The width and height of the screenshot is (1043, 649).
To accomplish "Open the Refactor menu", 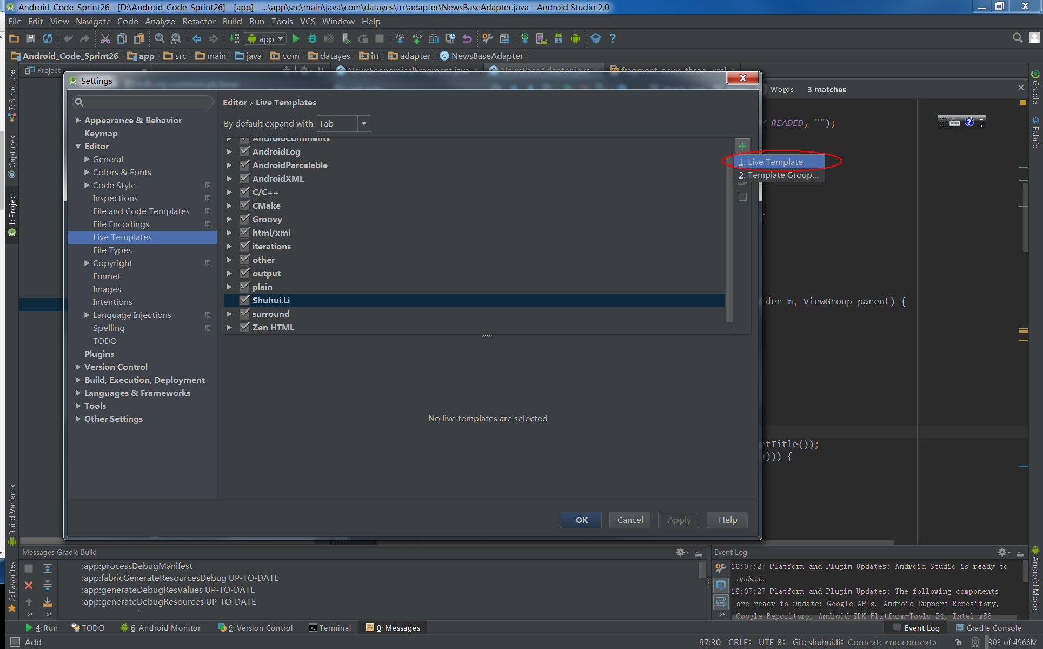I will tap(198, 21).
